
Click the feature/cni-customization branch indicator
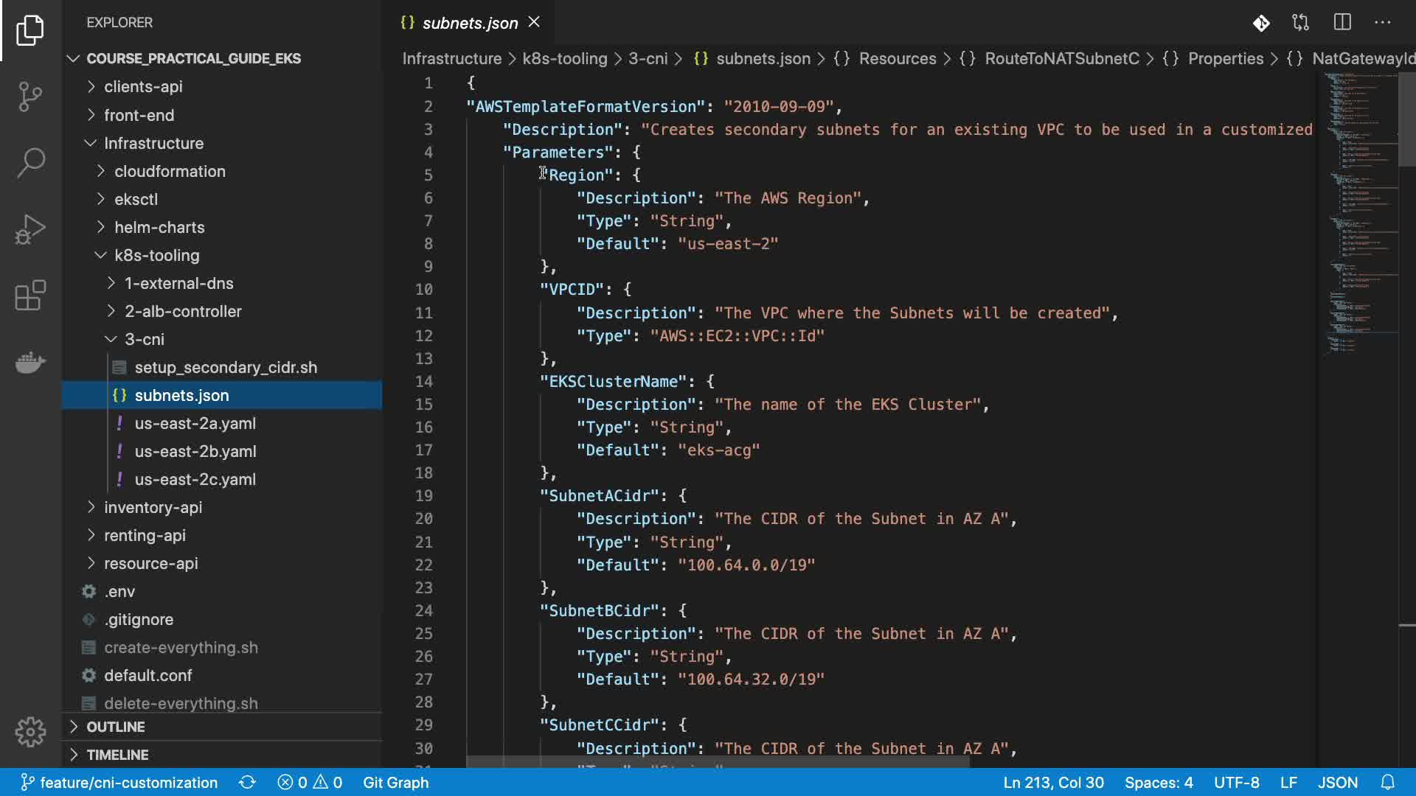(x=119, y=783)
